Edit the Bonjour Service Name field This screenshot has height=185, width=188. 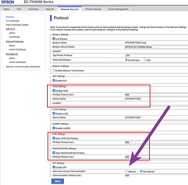pyautogui.click(x=157, y=47)
